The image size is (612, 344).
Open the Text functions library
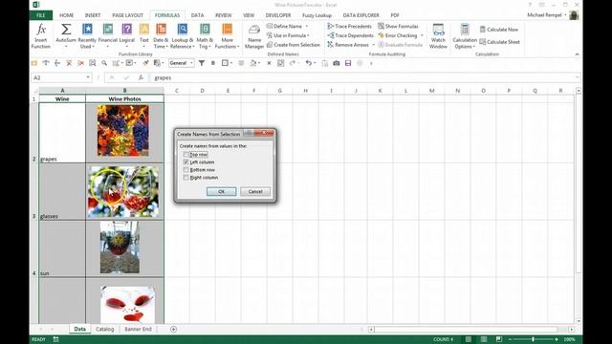click(144, 36)
